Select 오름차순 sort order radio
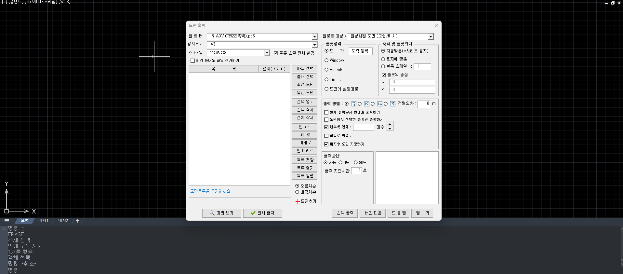Viewport: 623px width, 274px height. point(297,186)
